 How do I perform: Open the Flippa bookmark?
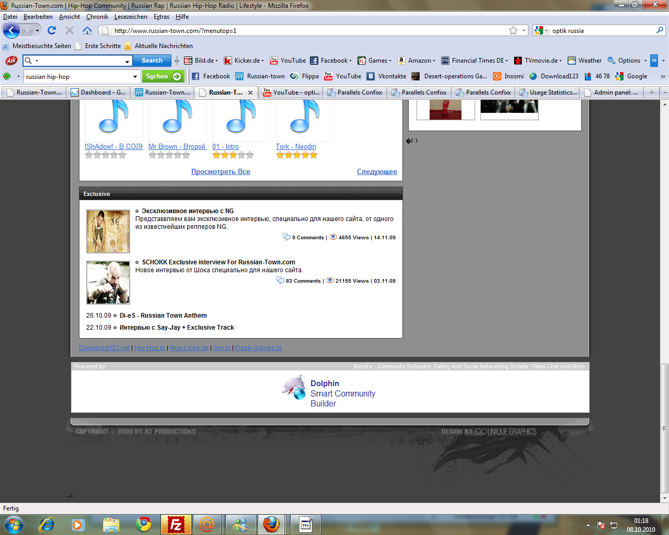point(304,76)
